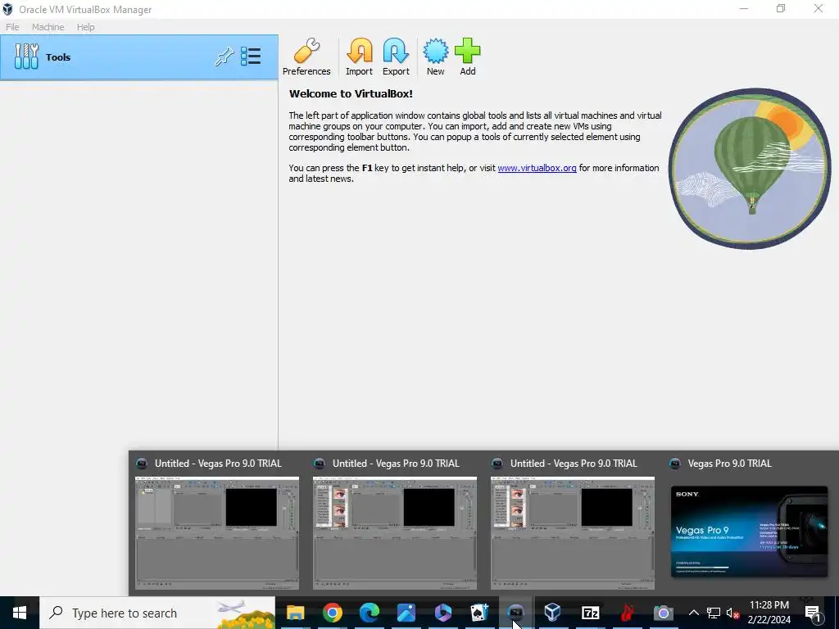Click the VirtualBox cube taskbar icon
The width and height of the screenshot is (839, 629).
pyautogui.click(x=553, y=613)
